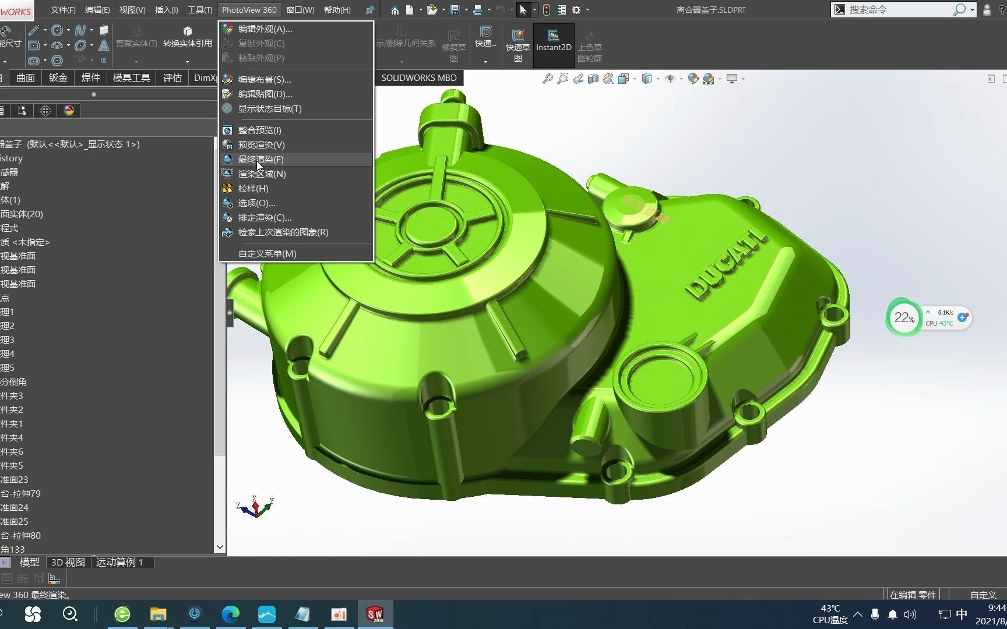Expand the New document dropdown arrow
Viewport: 1007px width, 629px height.
click(x=420, y=10)
